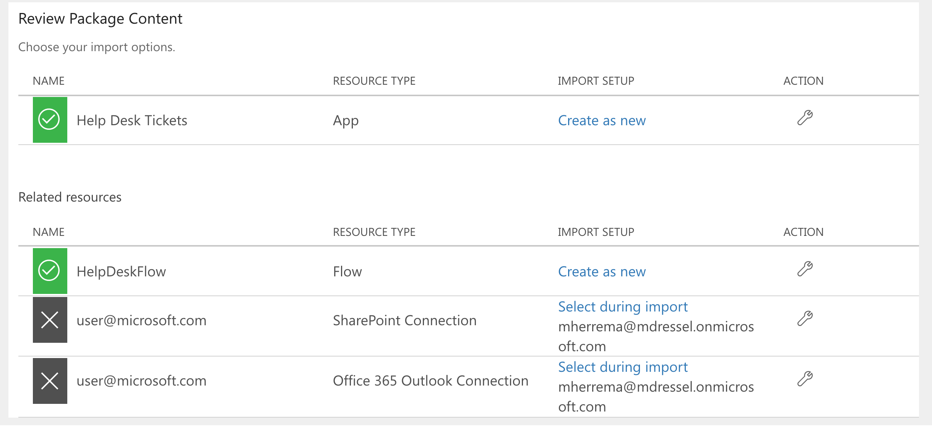Click the 'Flow' resource type cell

pyautogui.click(x=347, y=272)
